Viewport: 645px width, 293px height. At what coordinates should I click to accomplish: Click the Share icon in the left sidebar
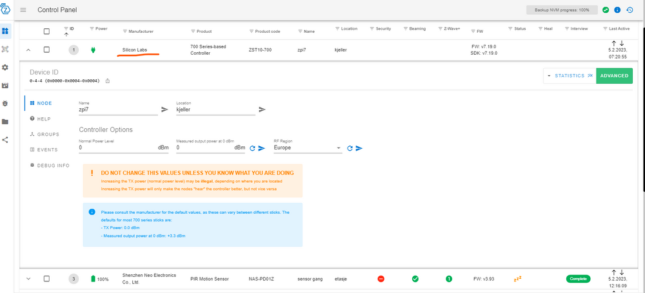[5, 139]
